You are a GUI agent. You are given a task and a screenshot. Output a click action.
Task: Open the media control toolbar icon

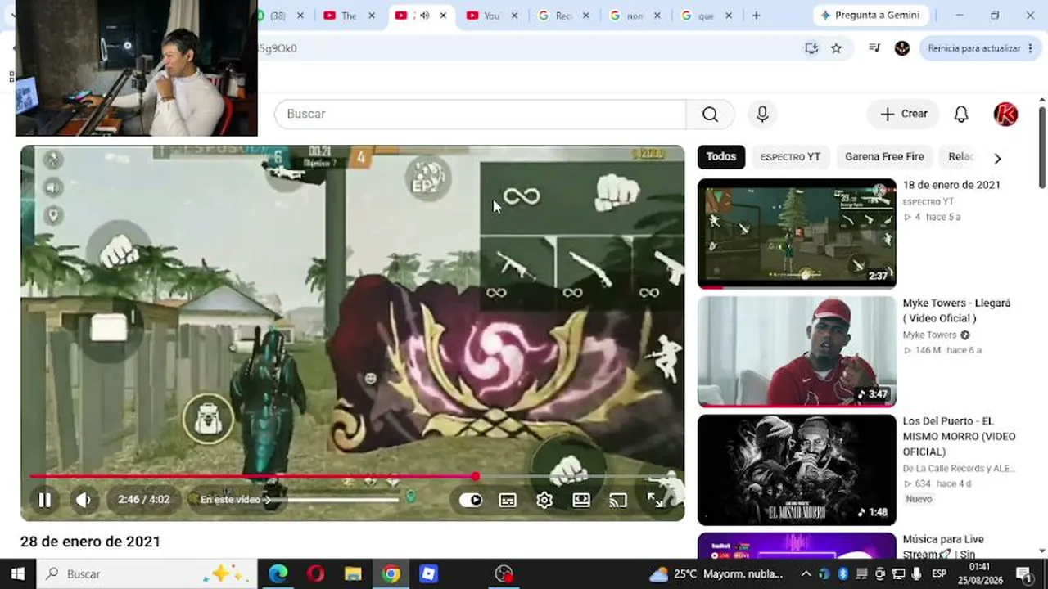(x=874, y=48)
